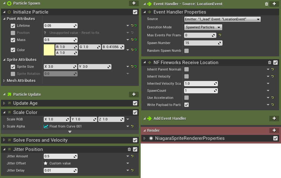The height and width of the screenshot is (178, 281).
Task: Click the Float from Curve 001 link
Action: point(66,126)
